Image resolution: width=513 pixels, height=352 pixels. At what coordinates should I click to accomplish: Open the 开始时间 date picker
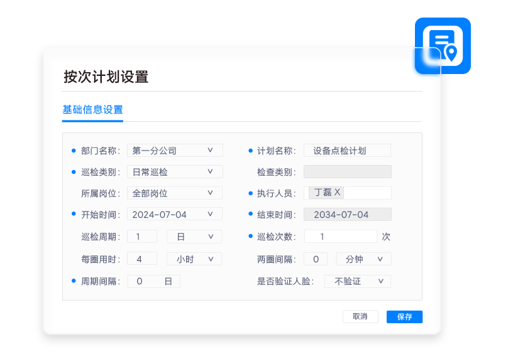point(175,215)
